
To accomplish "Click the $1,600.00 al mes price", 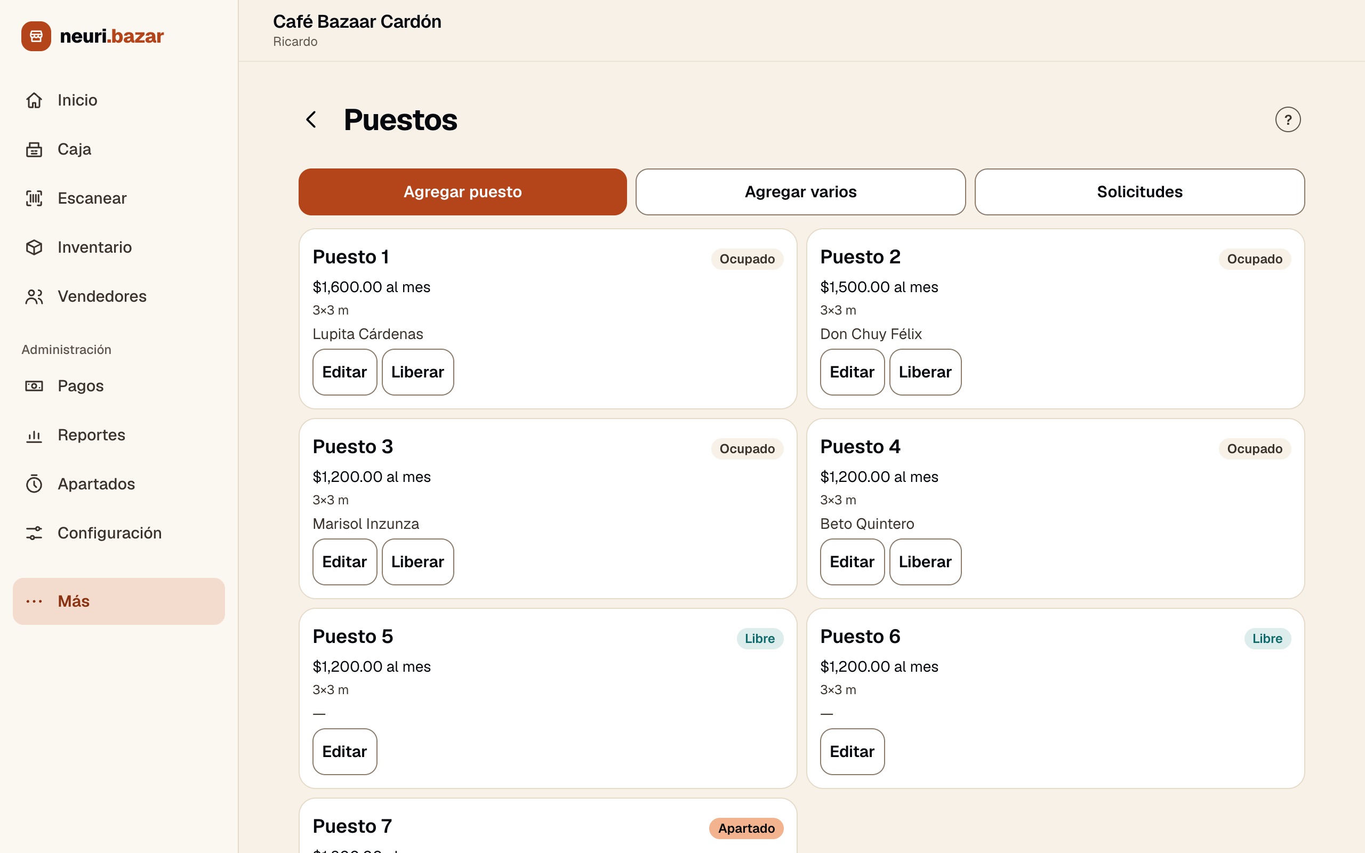I will click(371, 287).
